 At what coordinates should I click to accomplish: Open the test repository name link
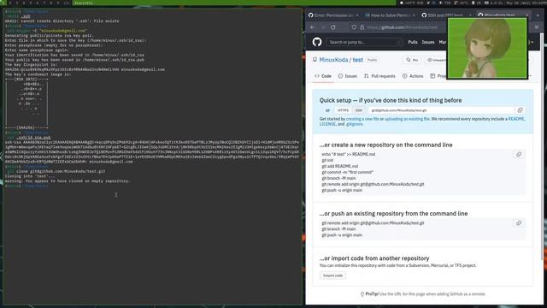pos(357,60)
